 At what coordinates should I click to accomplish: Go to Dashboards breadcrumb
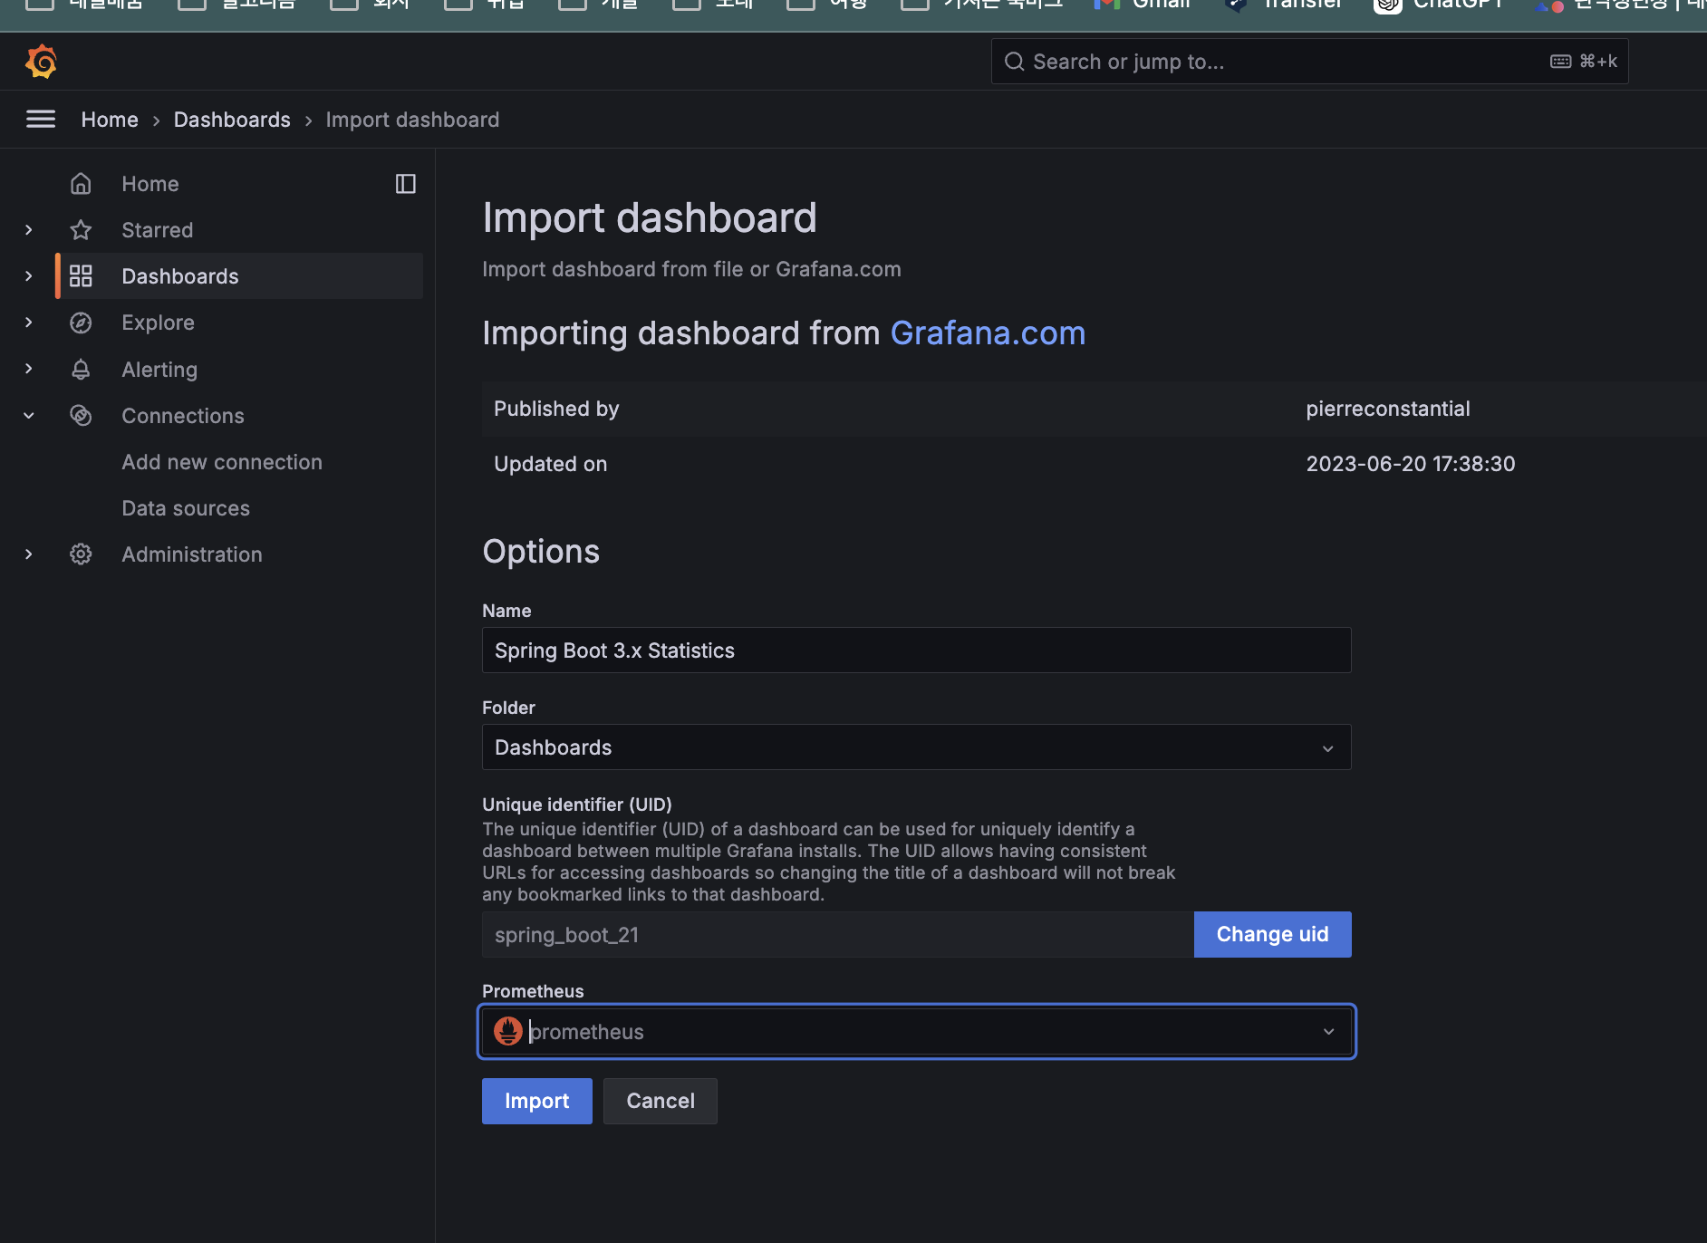[x=232, y=120]
